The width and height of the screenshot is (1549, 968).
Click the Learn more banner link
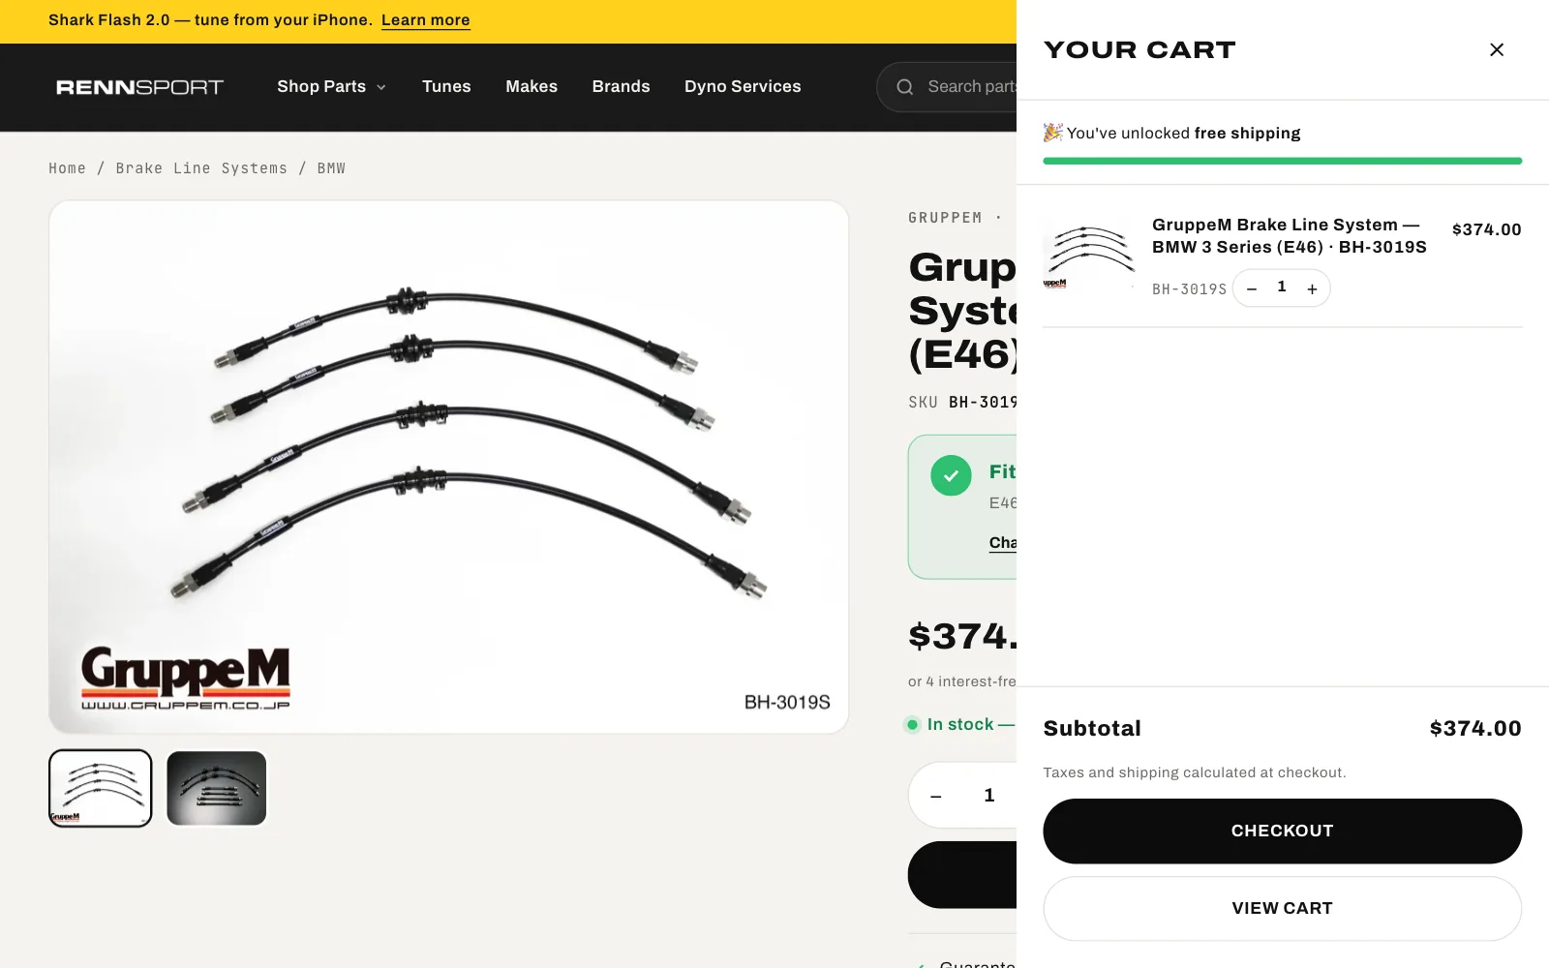pyautogui.click(x=425, y=20)
